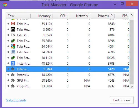The height and width of the screenshot is (108, 139).
Task: Click the 24,392K memory value
Action: tap(47, 52)
